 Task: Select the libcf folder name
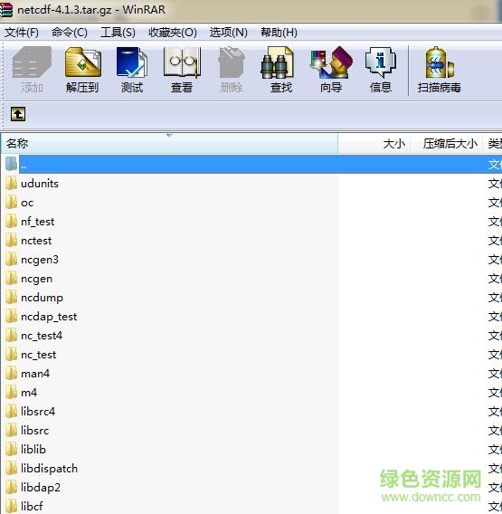[32, 506]
